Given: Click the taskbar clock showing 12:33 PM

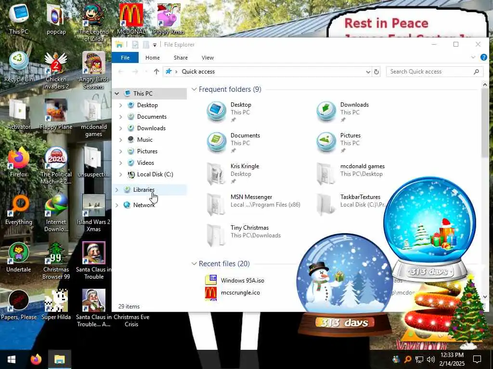Looking at the screenshot, I should [x=452, y=359].
